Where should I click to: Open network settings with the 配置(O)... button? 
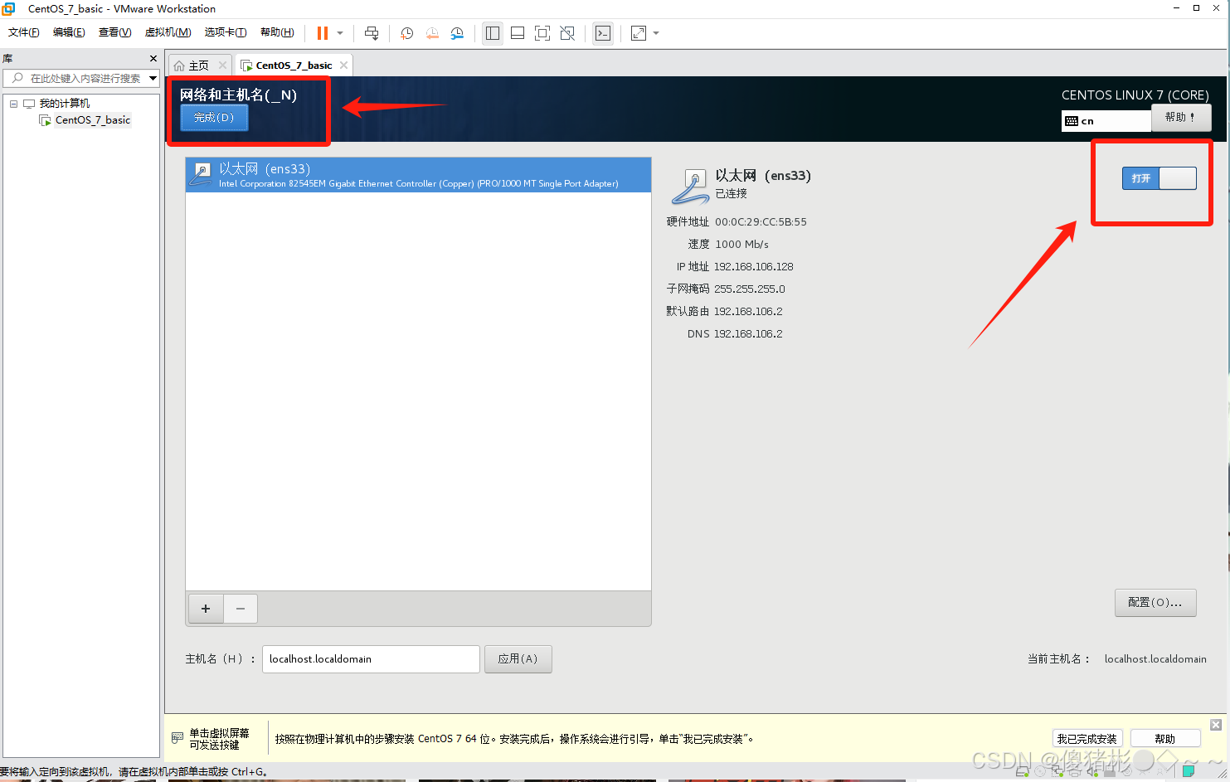(x=1155, y=603)
